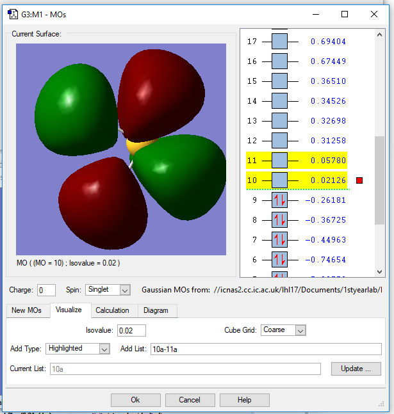Click the red surface marker beside MO 10
394x414 pixels.
click(359, 180)
